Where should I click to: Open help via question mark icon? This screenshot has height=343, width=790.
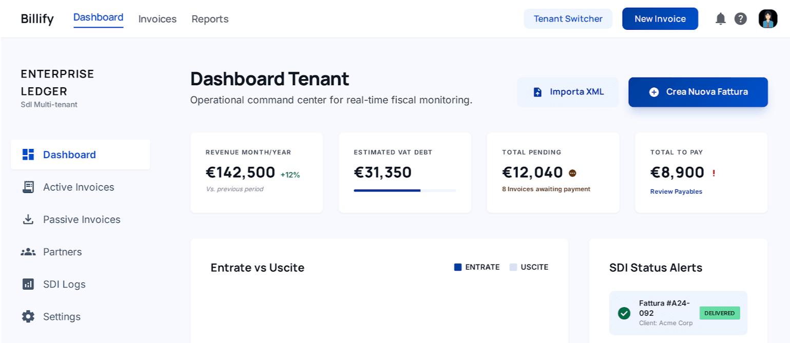(740, 19)
